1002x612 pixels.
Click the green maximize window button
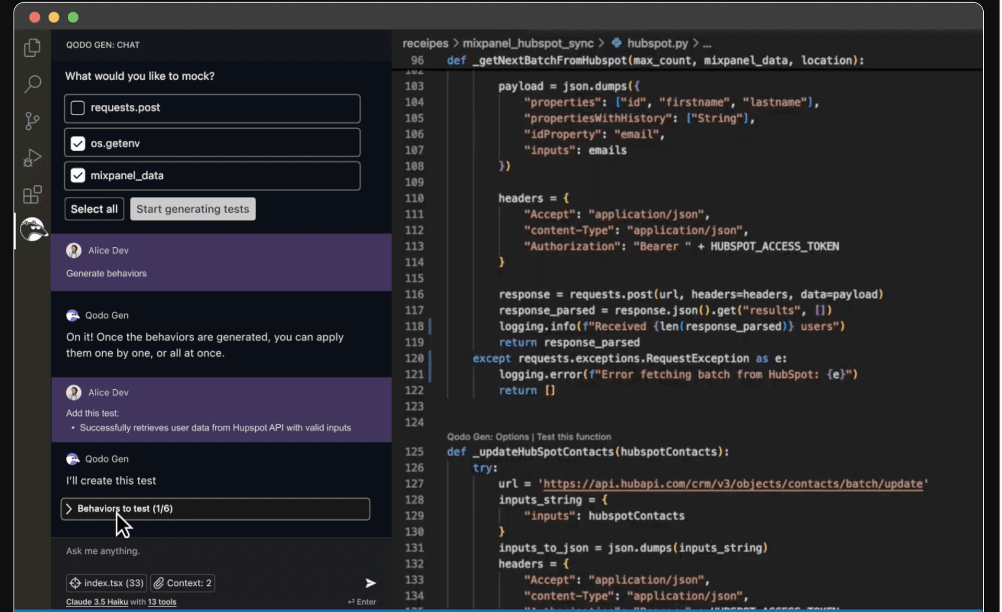coord(73,17)
